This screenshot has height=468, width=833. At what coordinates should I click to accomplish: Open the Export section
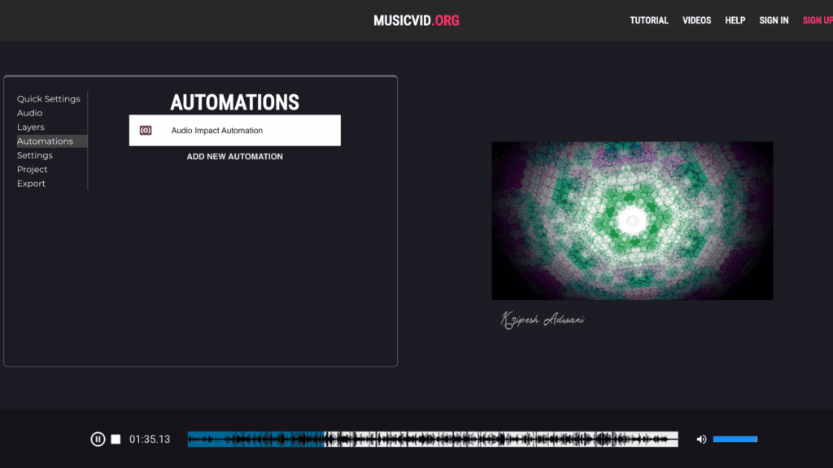pos(32,184)
